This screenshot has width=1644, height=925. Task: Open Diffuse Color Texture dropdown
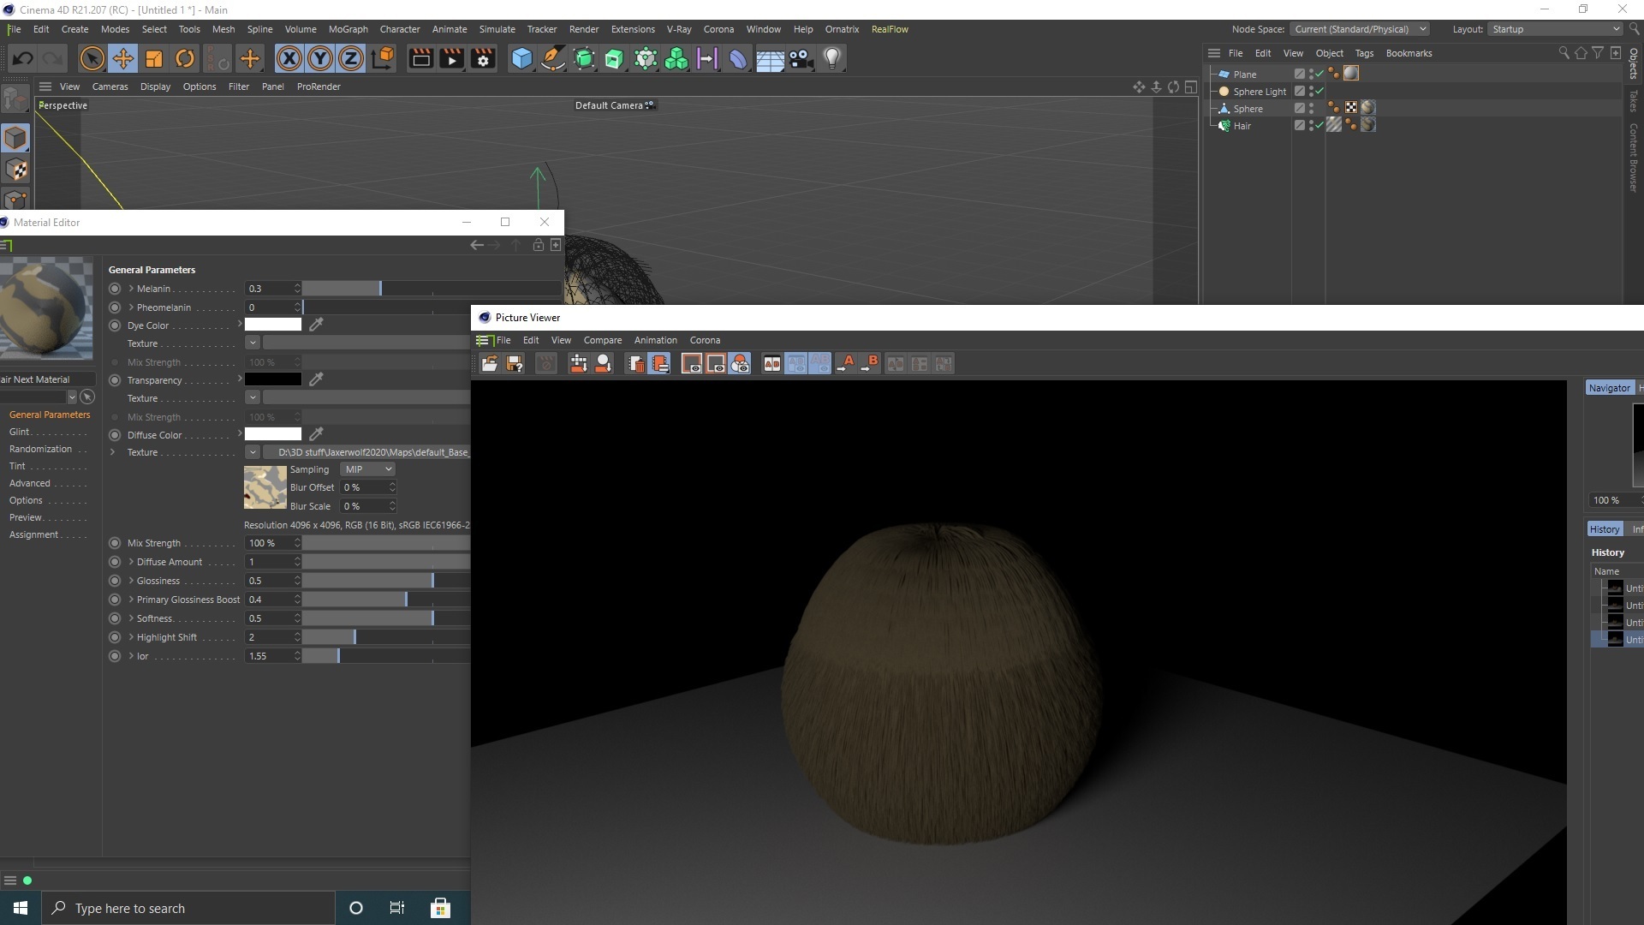click(x=253, y=452)
